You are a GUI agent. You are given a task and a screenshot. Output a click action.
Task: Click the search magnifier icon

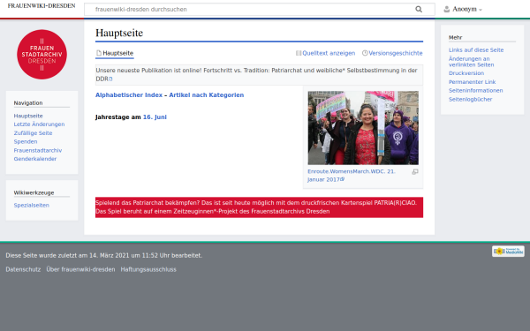[x=419, y=9]
